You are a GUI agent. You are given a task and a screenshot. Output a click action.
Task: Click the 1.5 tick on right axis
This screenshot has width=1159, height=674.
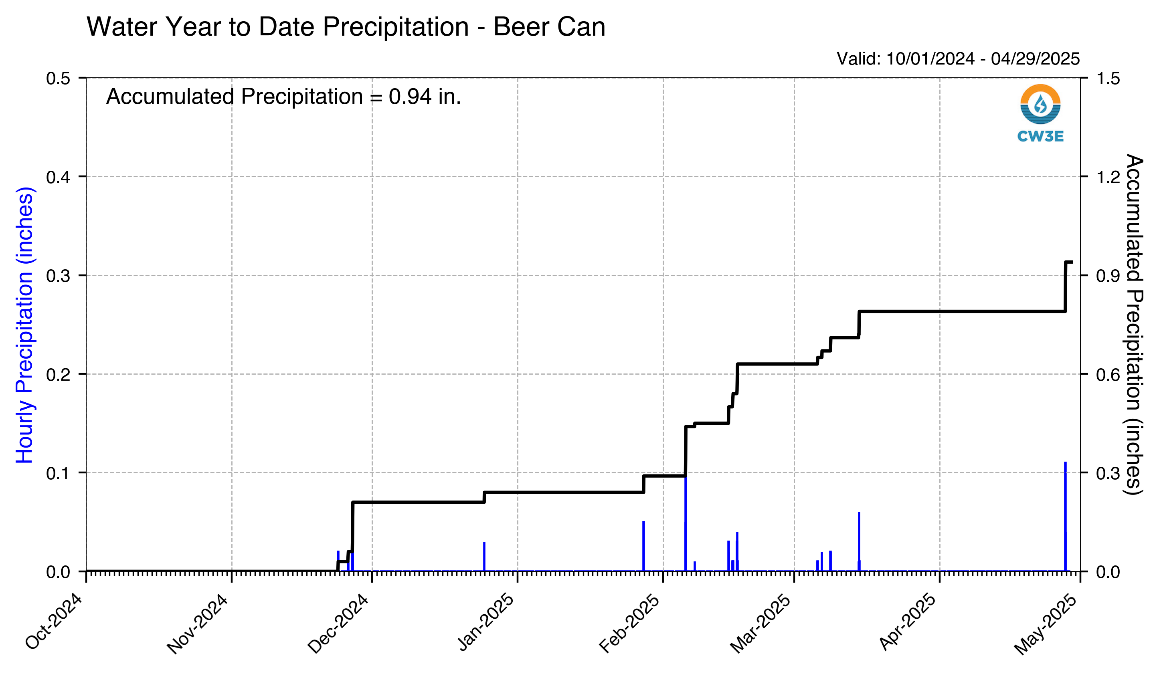click(x=1108, y=78)
